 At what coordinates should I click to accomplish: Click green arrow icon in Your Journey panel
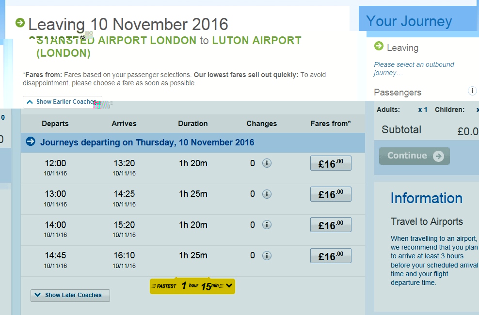point(379,46)
